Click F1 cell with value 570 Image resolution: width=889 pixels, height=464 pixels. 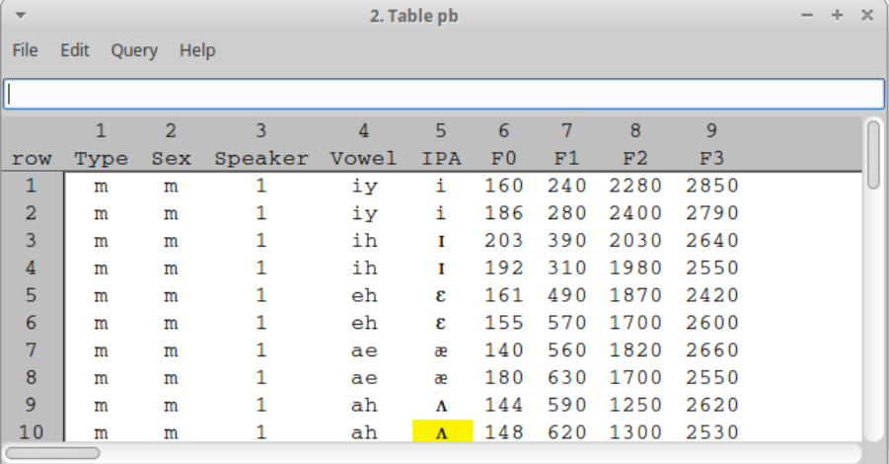coord(566,323)
